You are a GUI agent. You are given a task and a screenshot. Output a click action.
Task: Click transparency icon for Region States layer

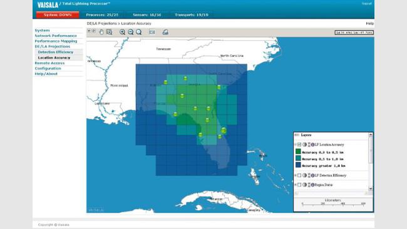pyautogui.click(x=304, y=185)
